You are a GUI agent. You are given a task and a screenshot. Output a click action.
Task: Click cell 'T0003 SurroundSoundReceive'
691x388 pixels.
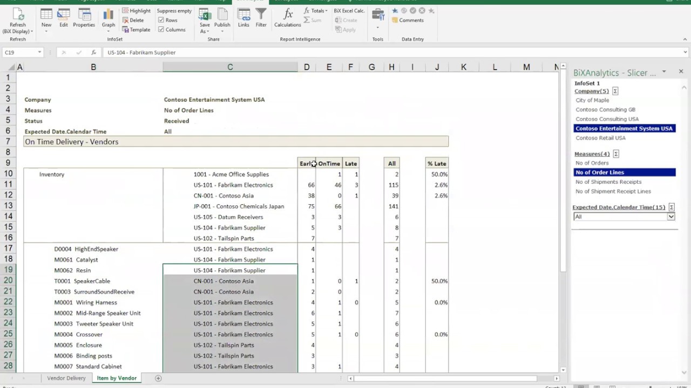pos(94,292)
